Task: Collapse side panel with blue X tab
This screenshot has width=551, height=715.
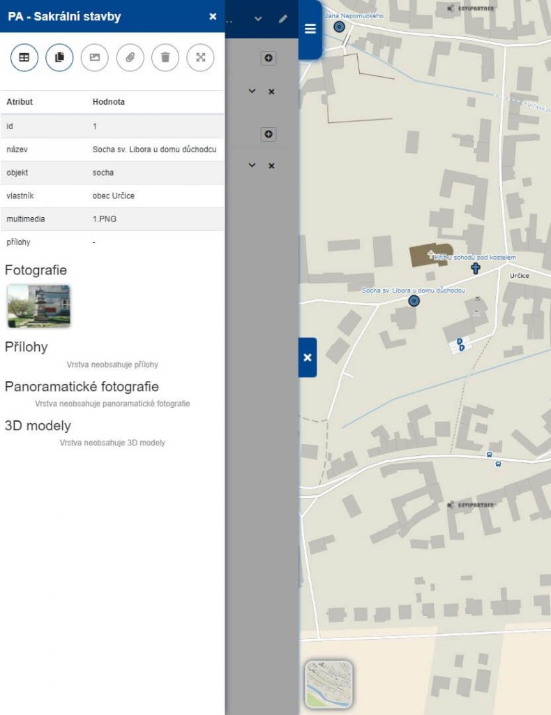Action: tap(308, 357)
